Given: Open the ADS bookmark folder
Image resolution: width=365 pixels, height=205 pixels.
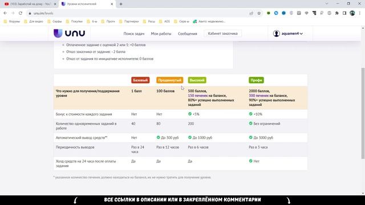Looking at the screenshot, I should pos(164,22).
